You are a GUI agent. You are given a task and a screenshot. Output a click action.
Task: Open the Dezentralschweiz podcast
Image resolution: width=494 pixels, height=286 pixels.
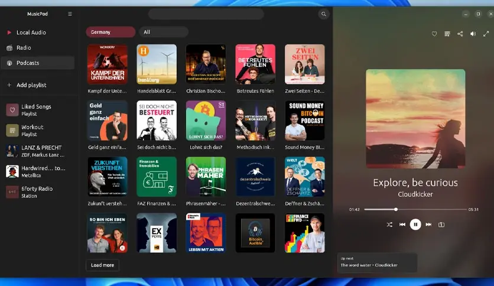[255, 177]
